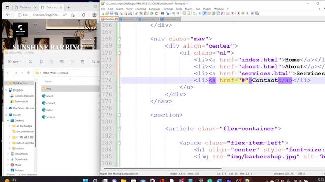Viewport: 325px width, 182px height.
Task: Collapse the div fold marker at line 169
Action: pos(119,46)
